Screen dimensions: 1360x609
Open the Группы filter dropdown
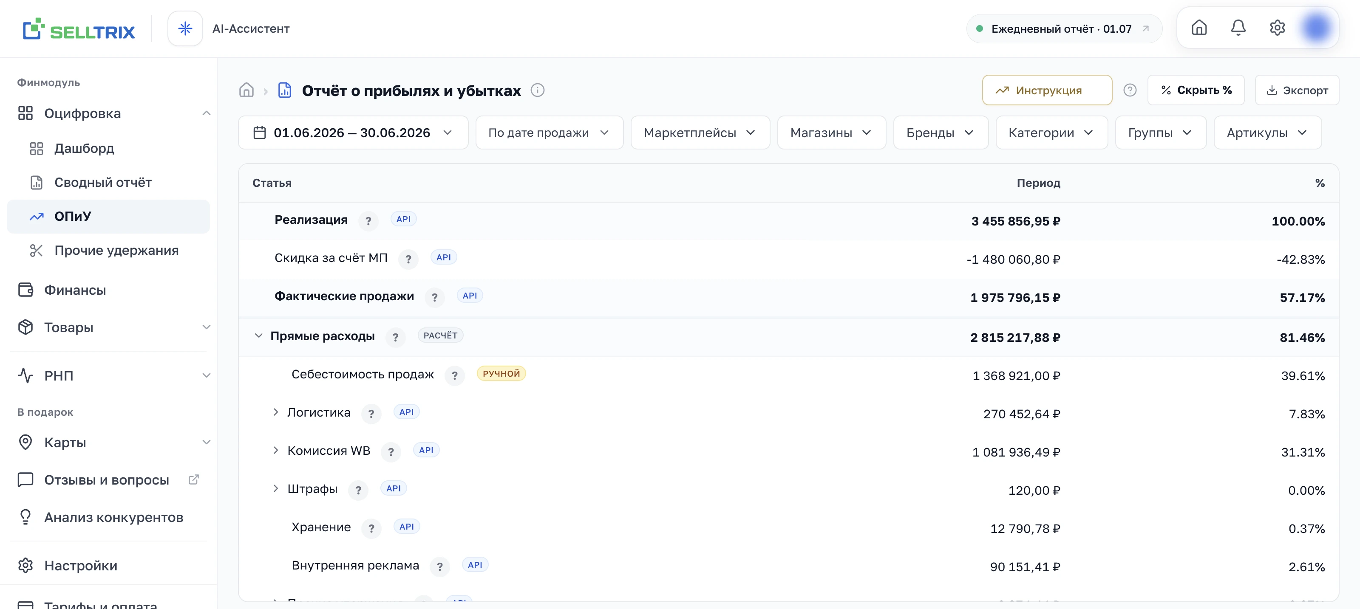1160,133
